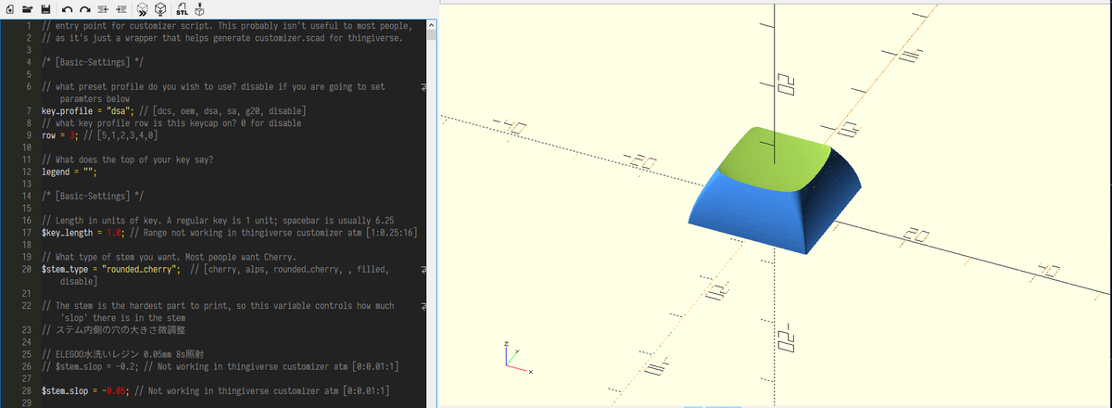
Task: Open a file with the folder icon
Action: (x=27, y=9)
